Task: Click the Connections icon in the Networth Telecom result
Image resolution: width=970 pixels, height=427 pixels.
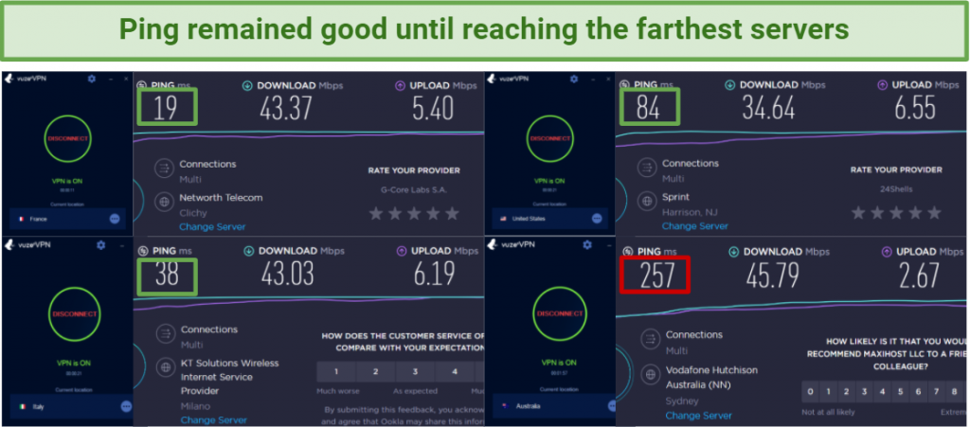Action: tap(164, 169)
